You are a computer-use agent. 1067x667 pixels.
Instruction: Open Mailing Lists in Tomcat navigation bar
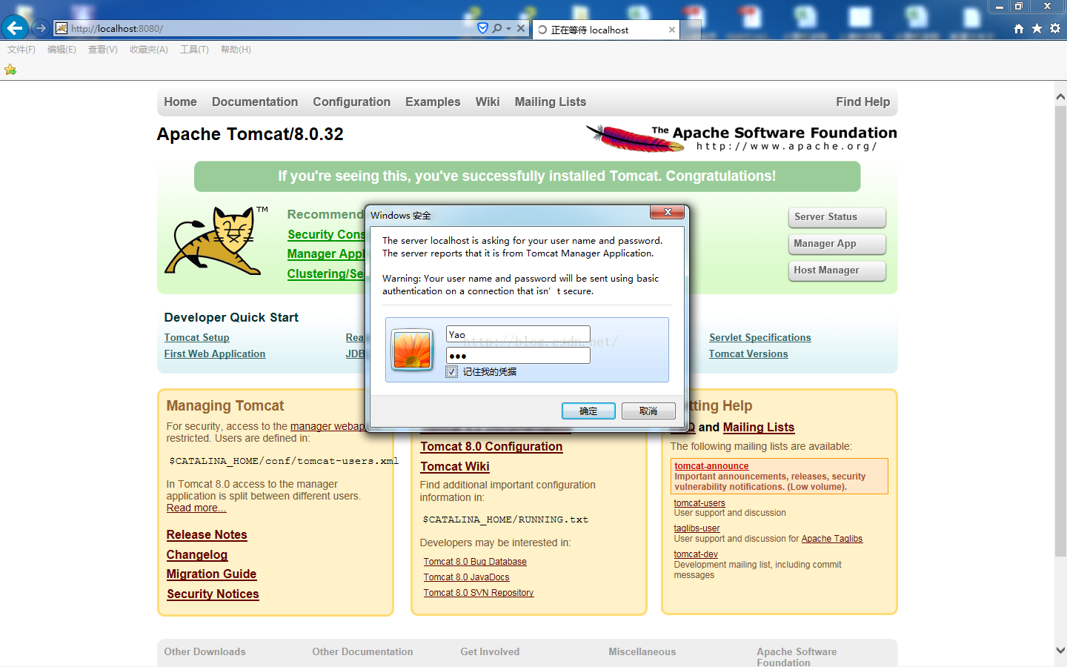point(551,102)
